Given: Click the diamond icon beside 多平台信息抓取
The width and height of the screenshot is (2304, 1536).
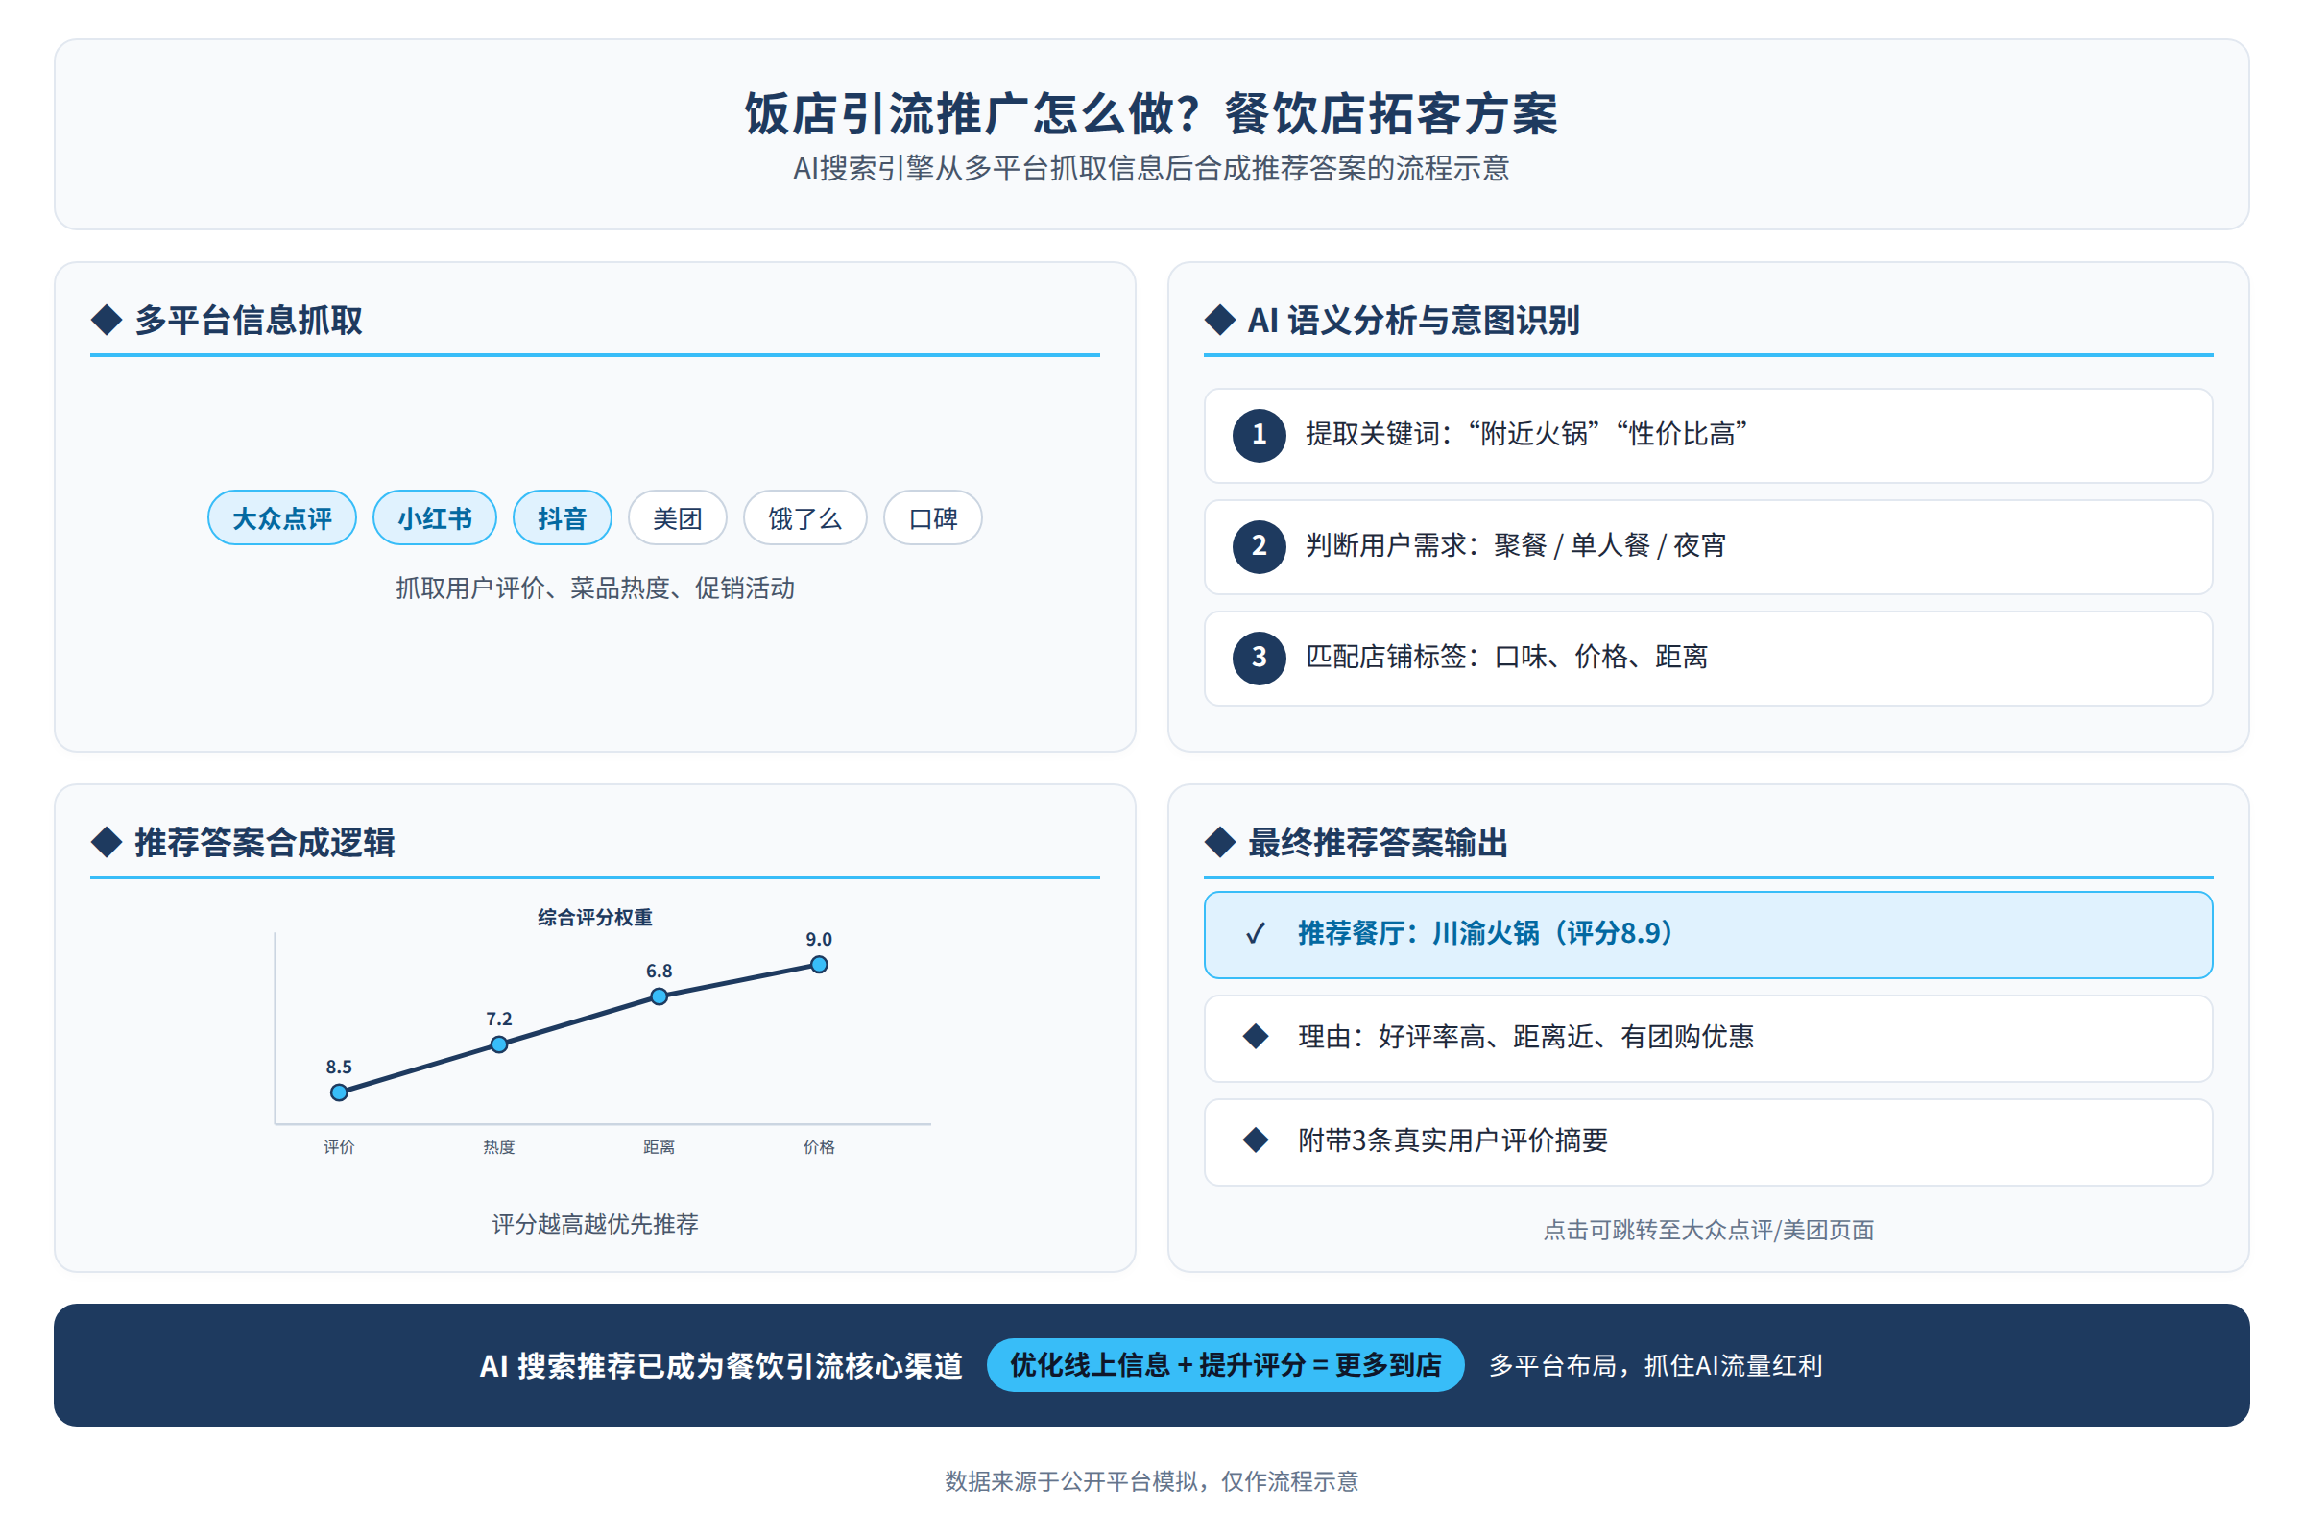Looking at the screenshot, I should [106, 320].
